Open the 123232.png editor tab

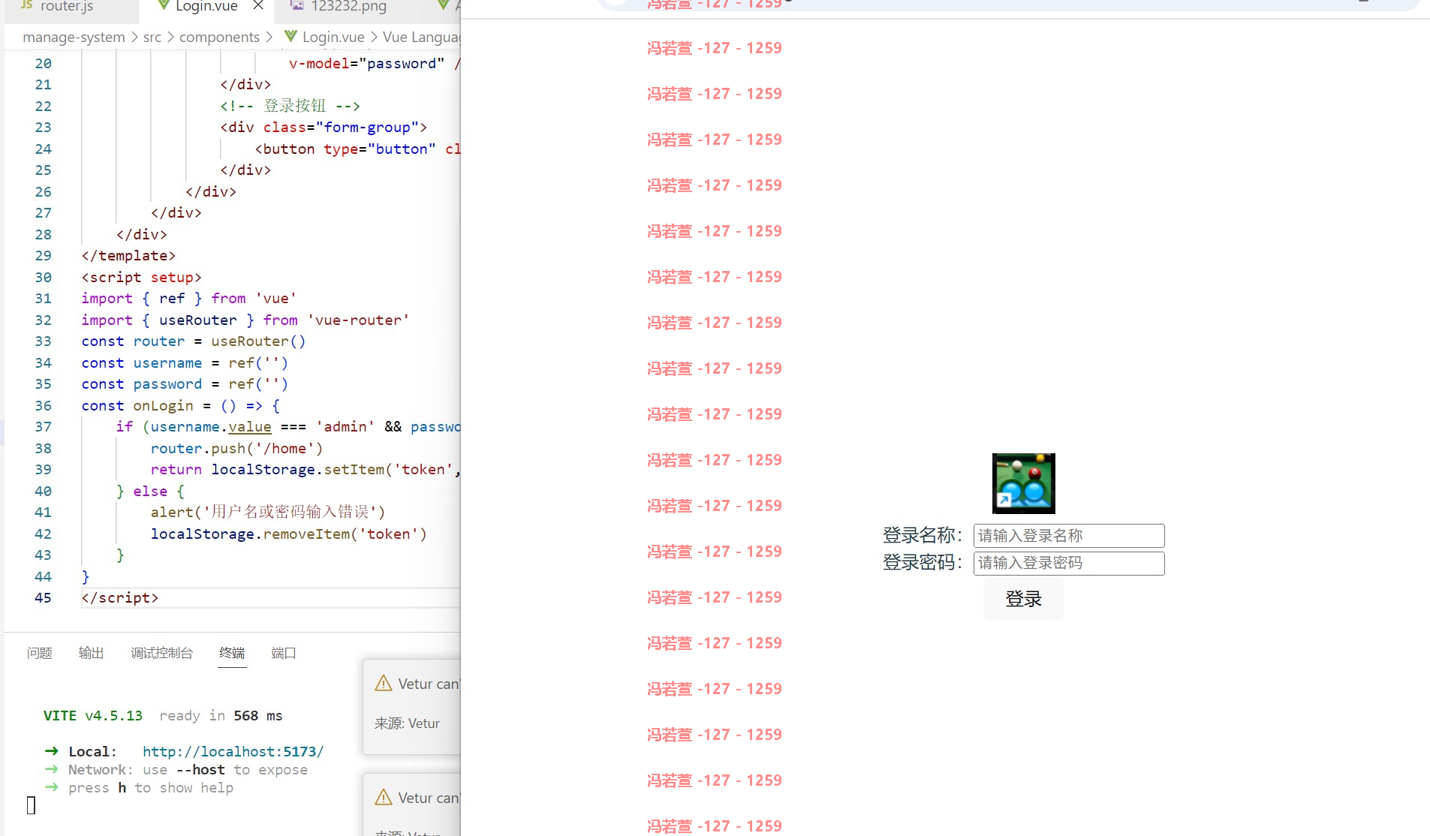point(349,7)
